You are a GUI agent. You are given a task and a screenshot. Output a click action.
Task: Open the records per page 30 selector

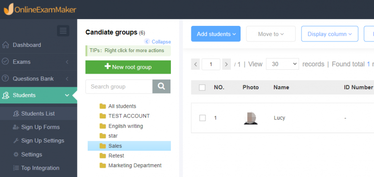[x=282, y=64]
